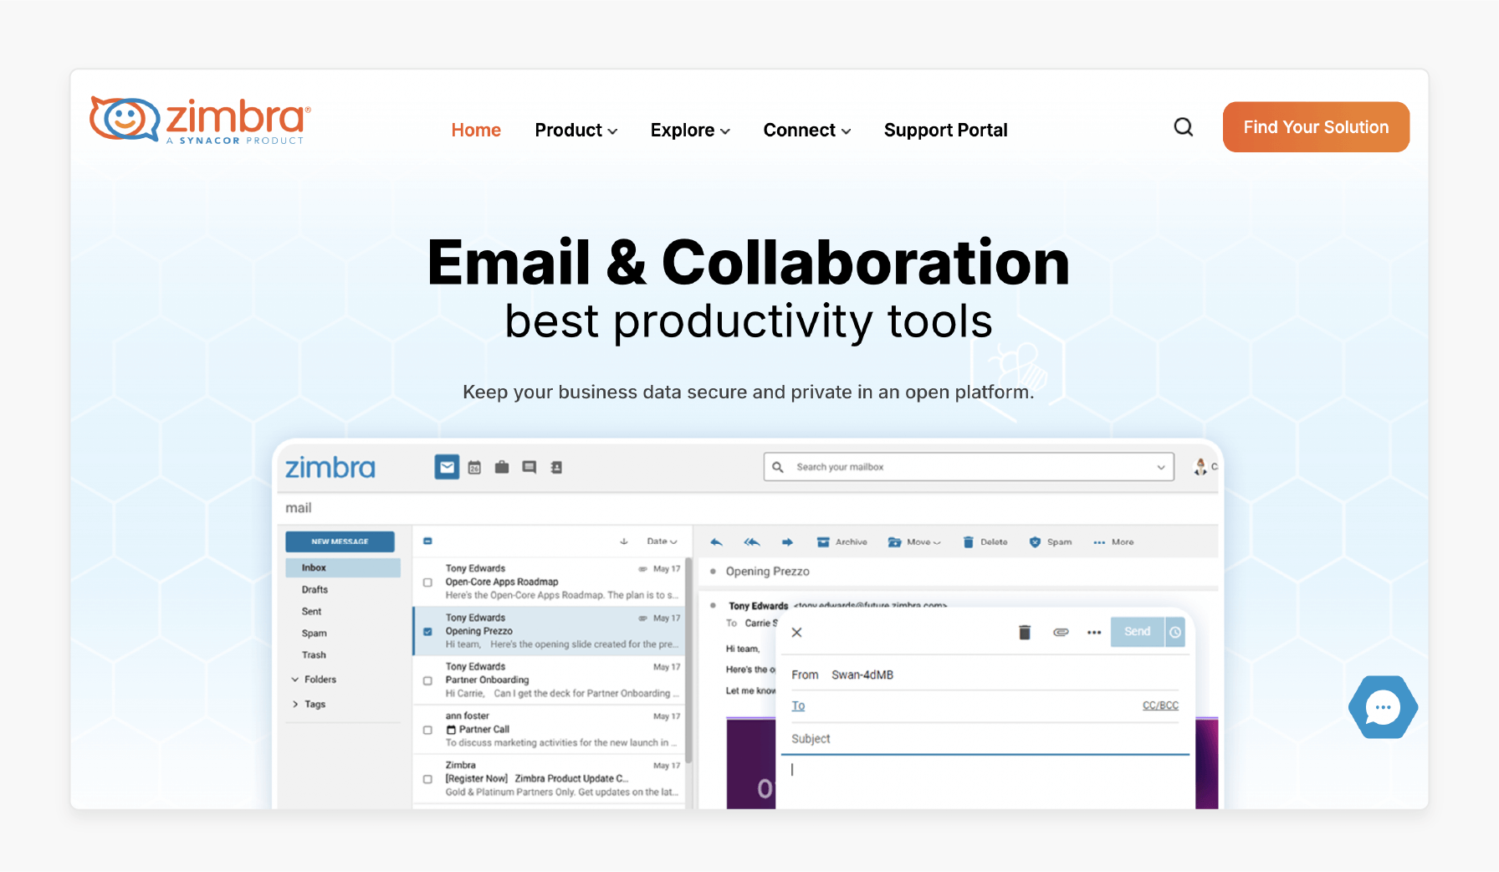This screenshot has height=872, width=1499.
Task: Open the Product dropdown menu
Action: pos(576,131)
